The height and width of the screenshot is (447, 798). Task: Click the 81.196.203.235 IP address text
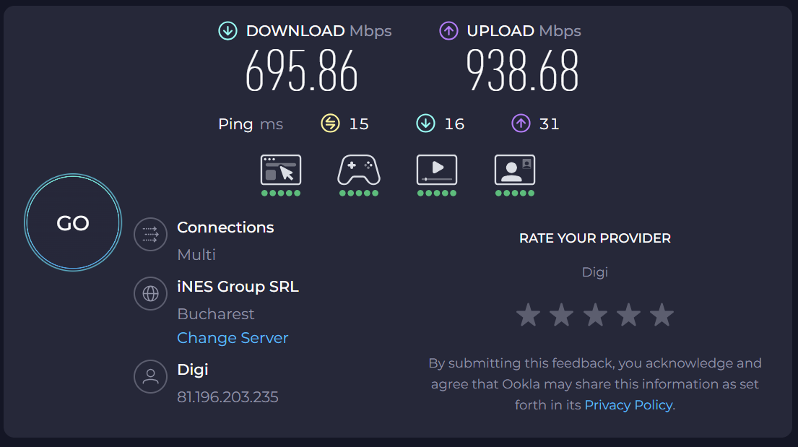(x=227, y=397)
